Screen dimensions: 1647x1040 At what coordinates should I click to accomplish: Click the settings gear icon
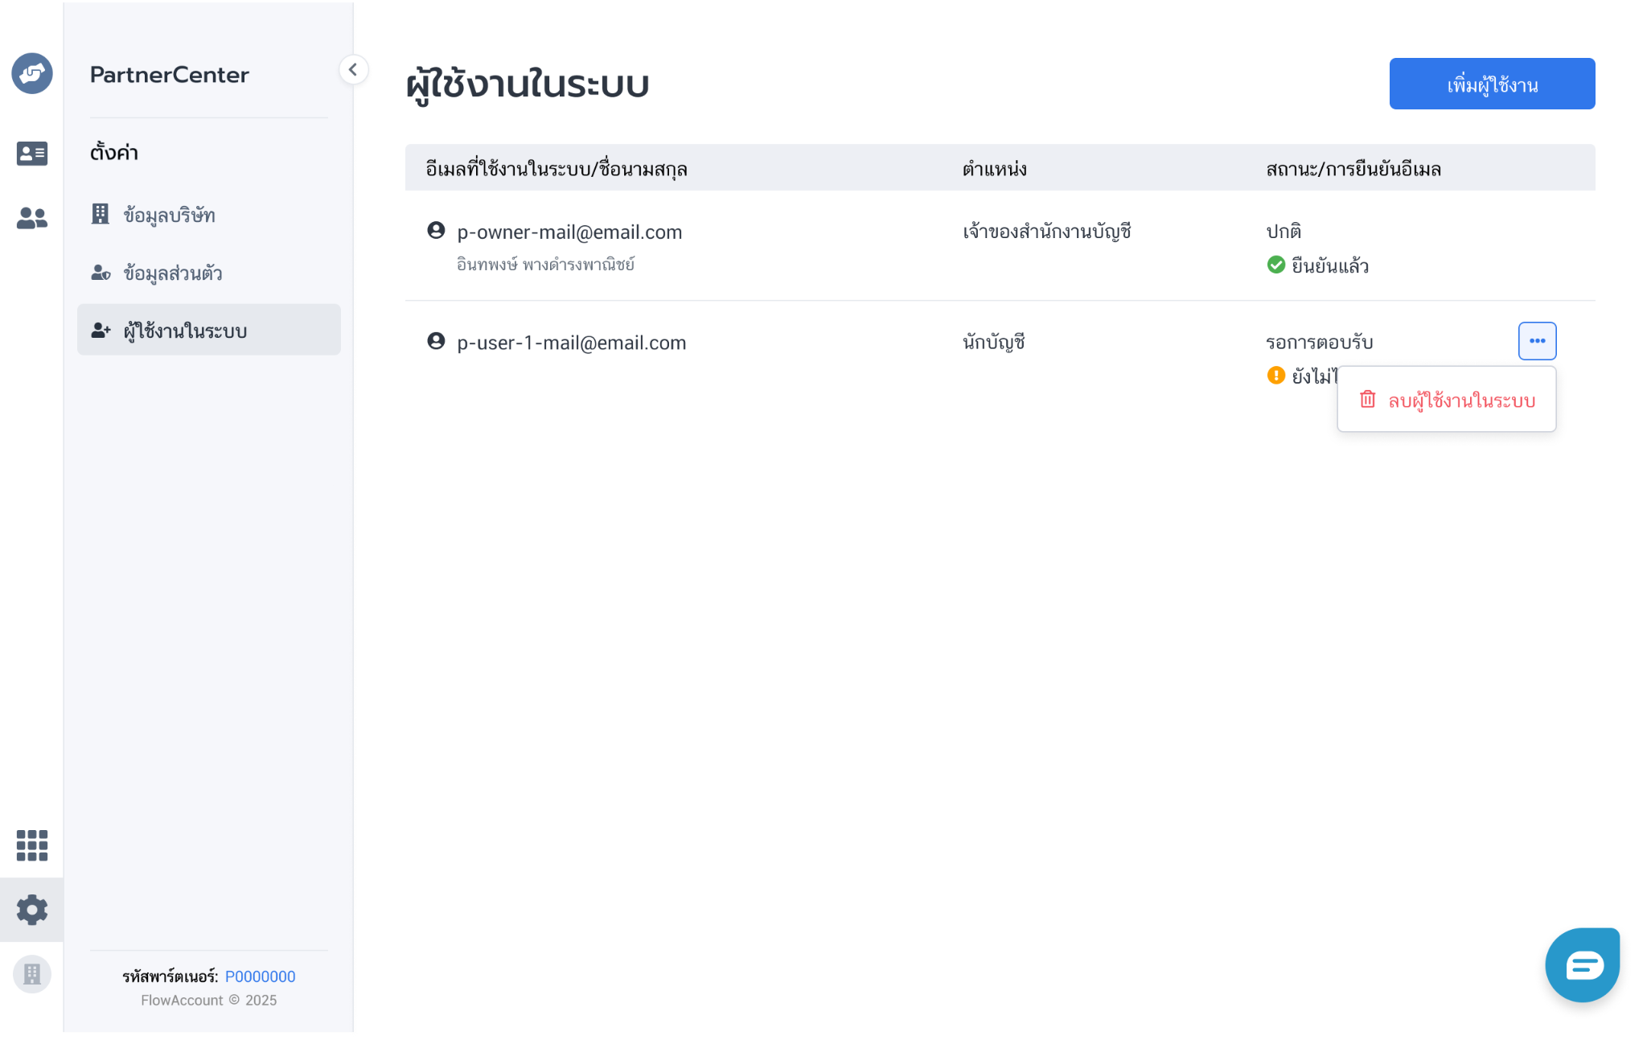point(32,910)
